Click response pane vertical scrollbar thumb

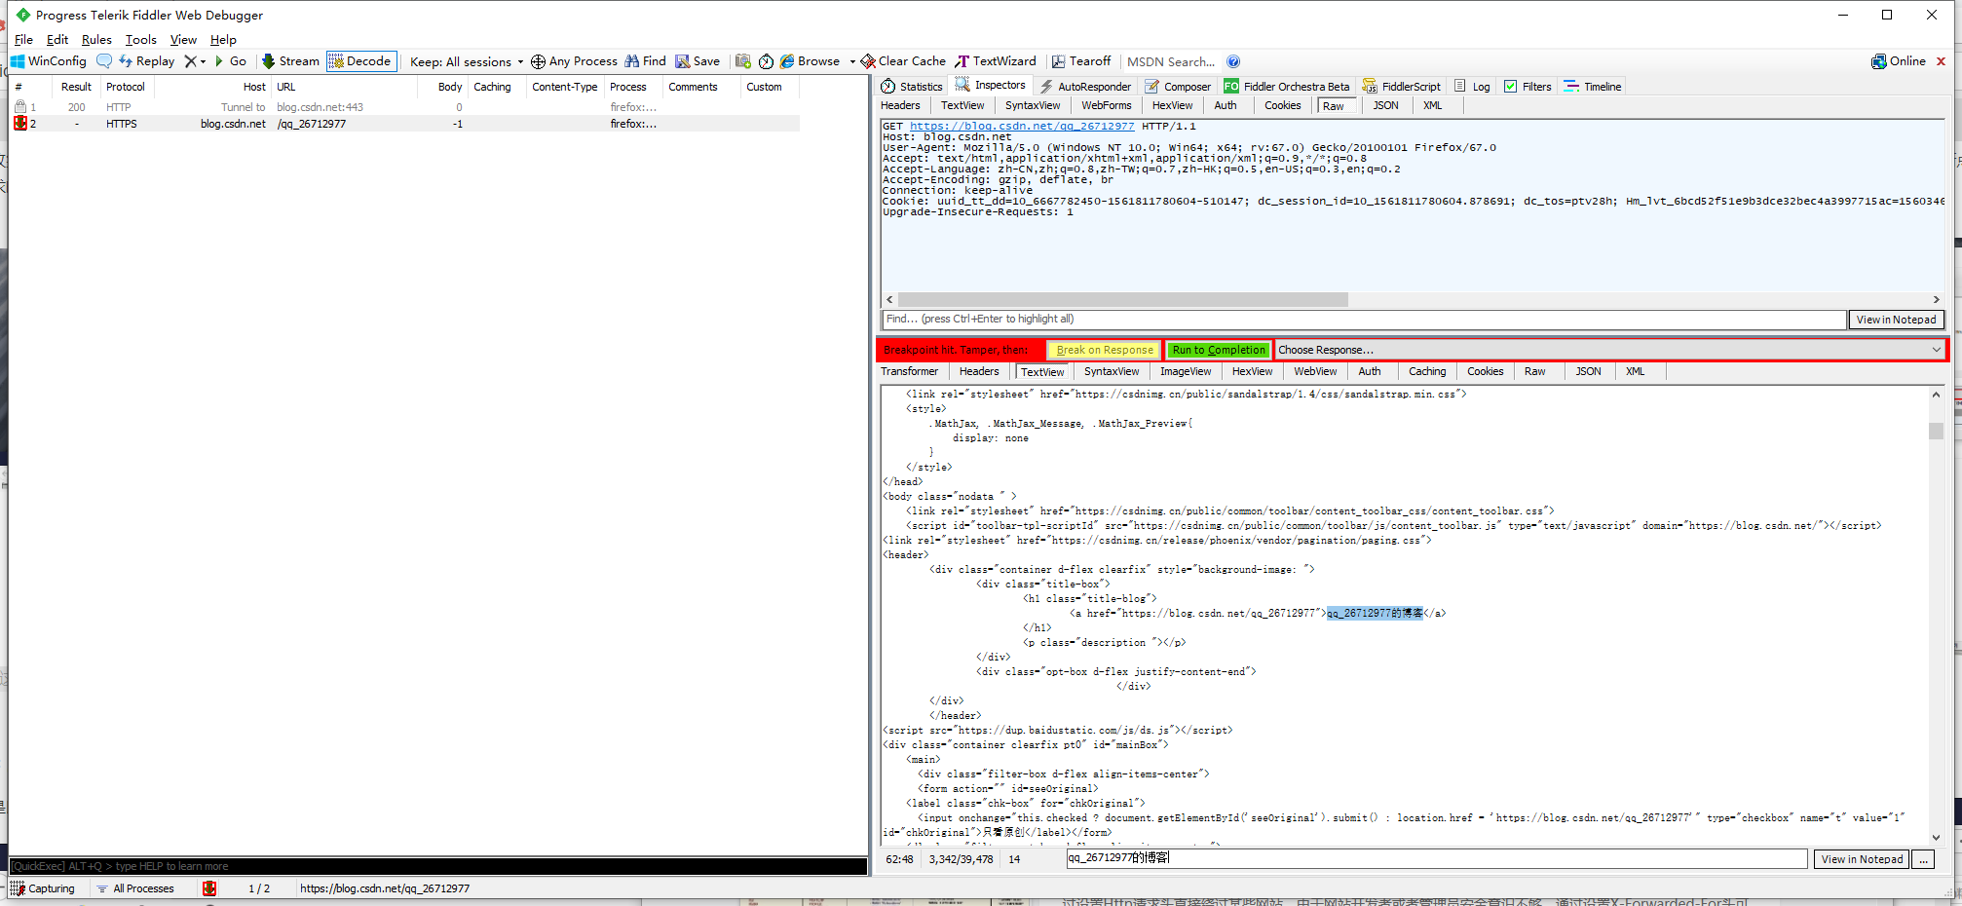tap(1936, 431)
